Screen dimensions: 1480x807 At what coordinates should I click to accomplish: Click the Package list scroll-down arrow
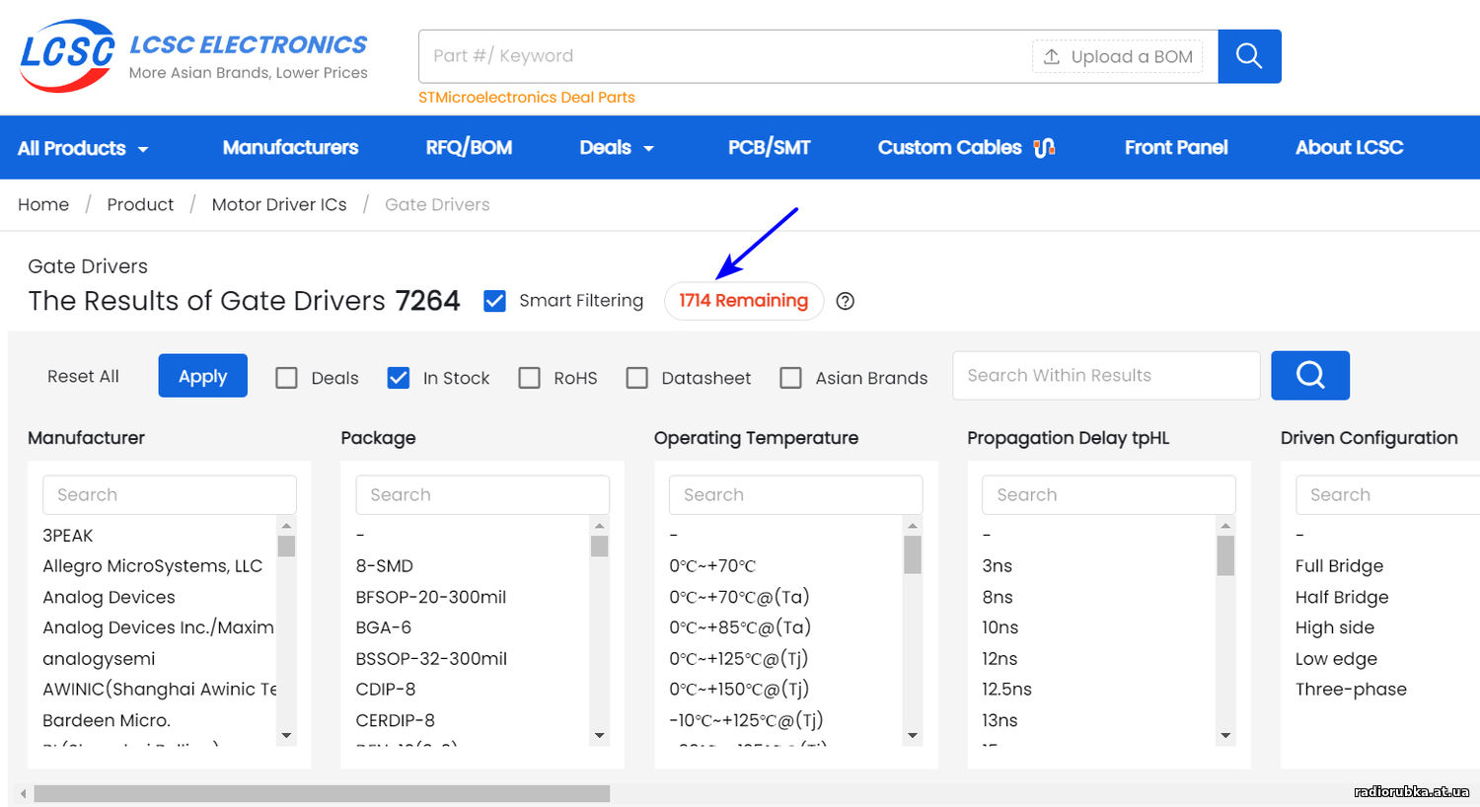click(600, 735)
